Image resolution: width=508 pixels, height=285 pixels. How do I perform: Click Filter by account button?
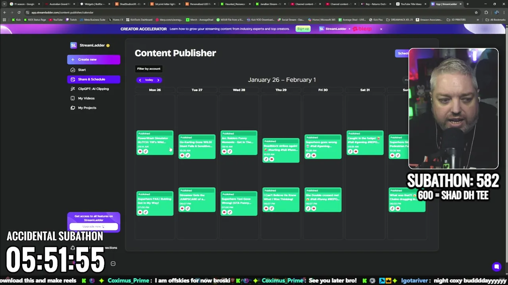click(149, 69)
